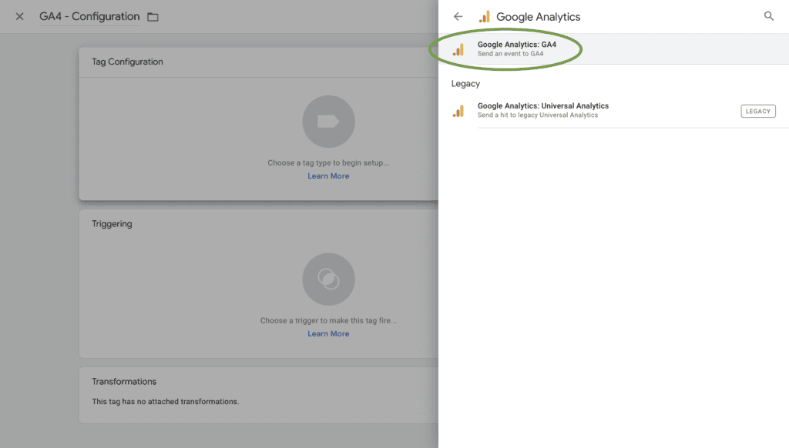789x448 pixels.
Task: Click the GA4 row's bar chart icon
Action: pyautogui.click(x=458, y=49)
